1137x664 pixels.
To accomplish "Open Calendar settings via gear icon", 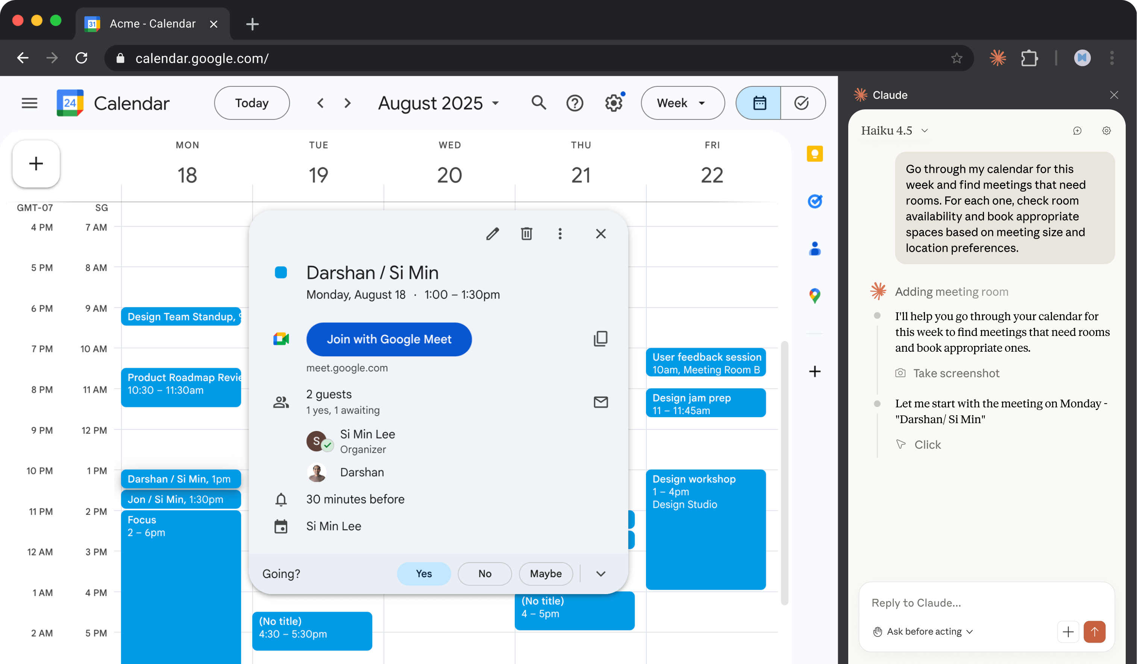I will 613,103.
